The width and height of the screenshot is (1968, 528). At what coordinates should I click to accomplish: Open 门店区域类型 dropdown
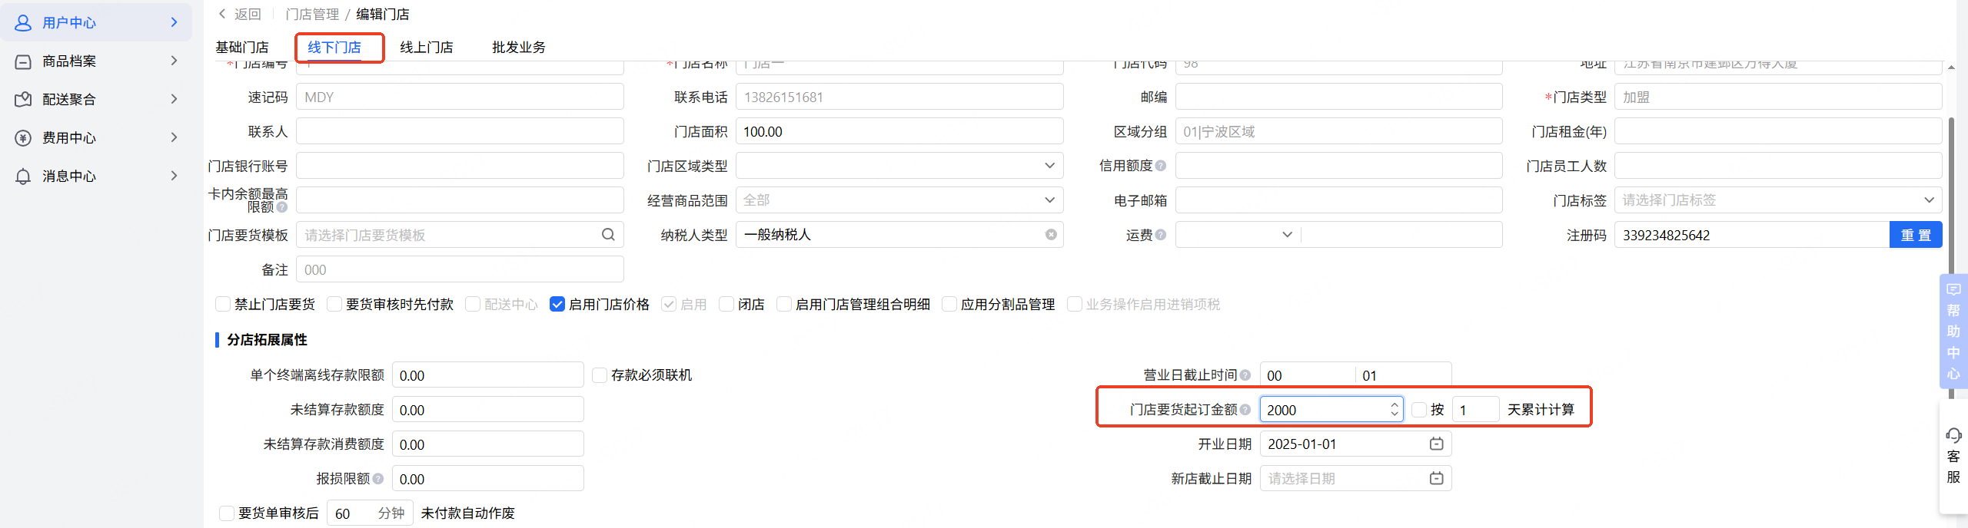[x=899, y=166]
